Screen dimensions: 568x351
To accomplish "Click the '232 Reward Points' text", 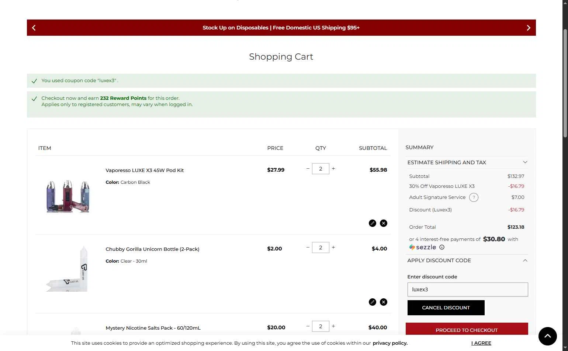I will click(x=123, y=98).
